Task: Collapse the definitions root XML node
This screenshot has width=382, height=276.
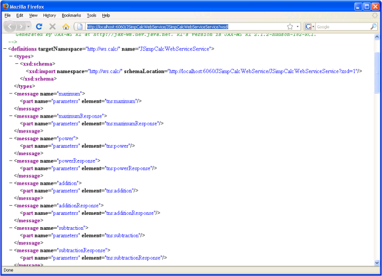Action: 5,49
